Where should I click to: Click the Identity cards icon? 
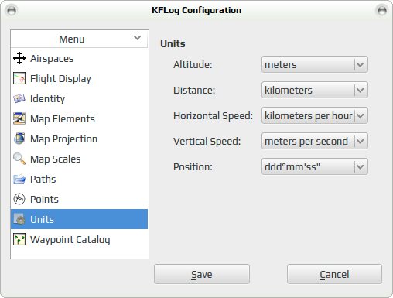[x=19, y=98]
